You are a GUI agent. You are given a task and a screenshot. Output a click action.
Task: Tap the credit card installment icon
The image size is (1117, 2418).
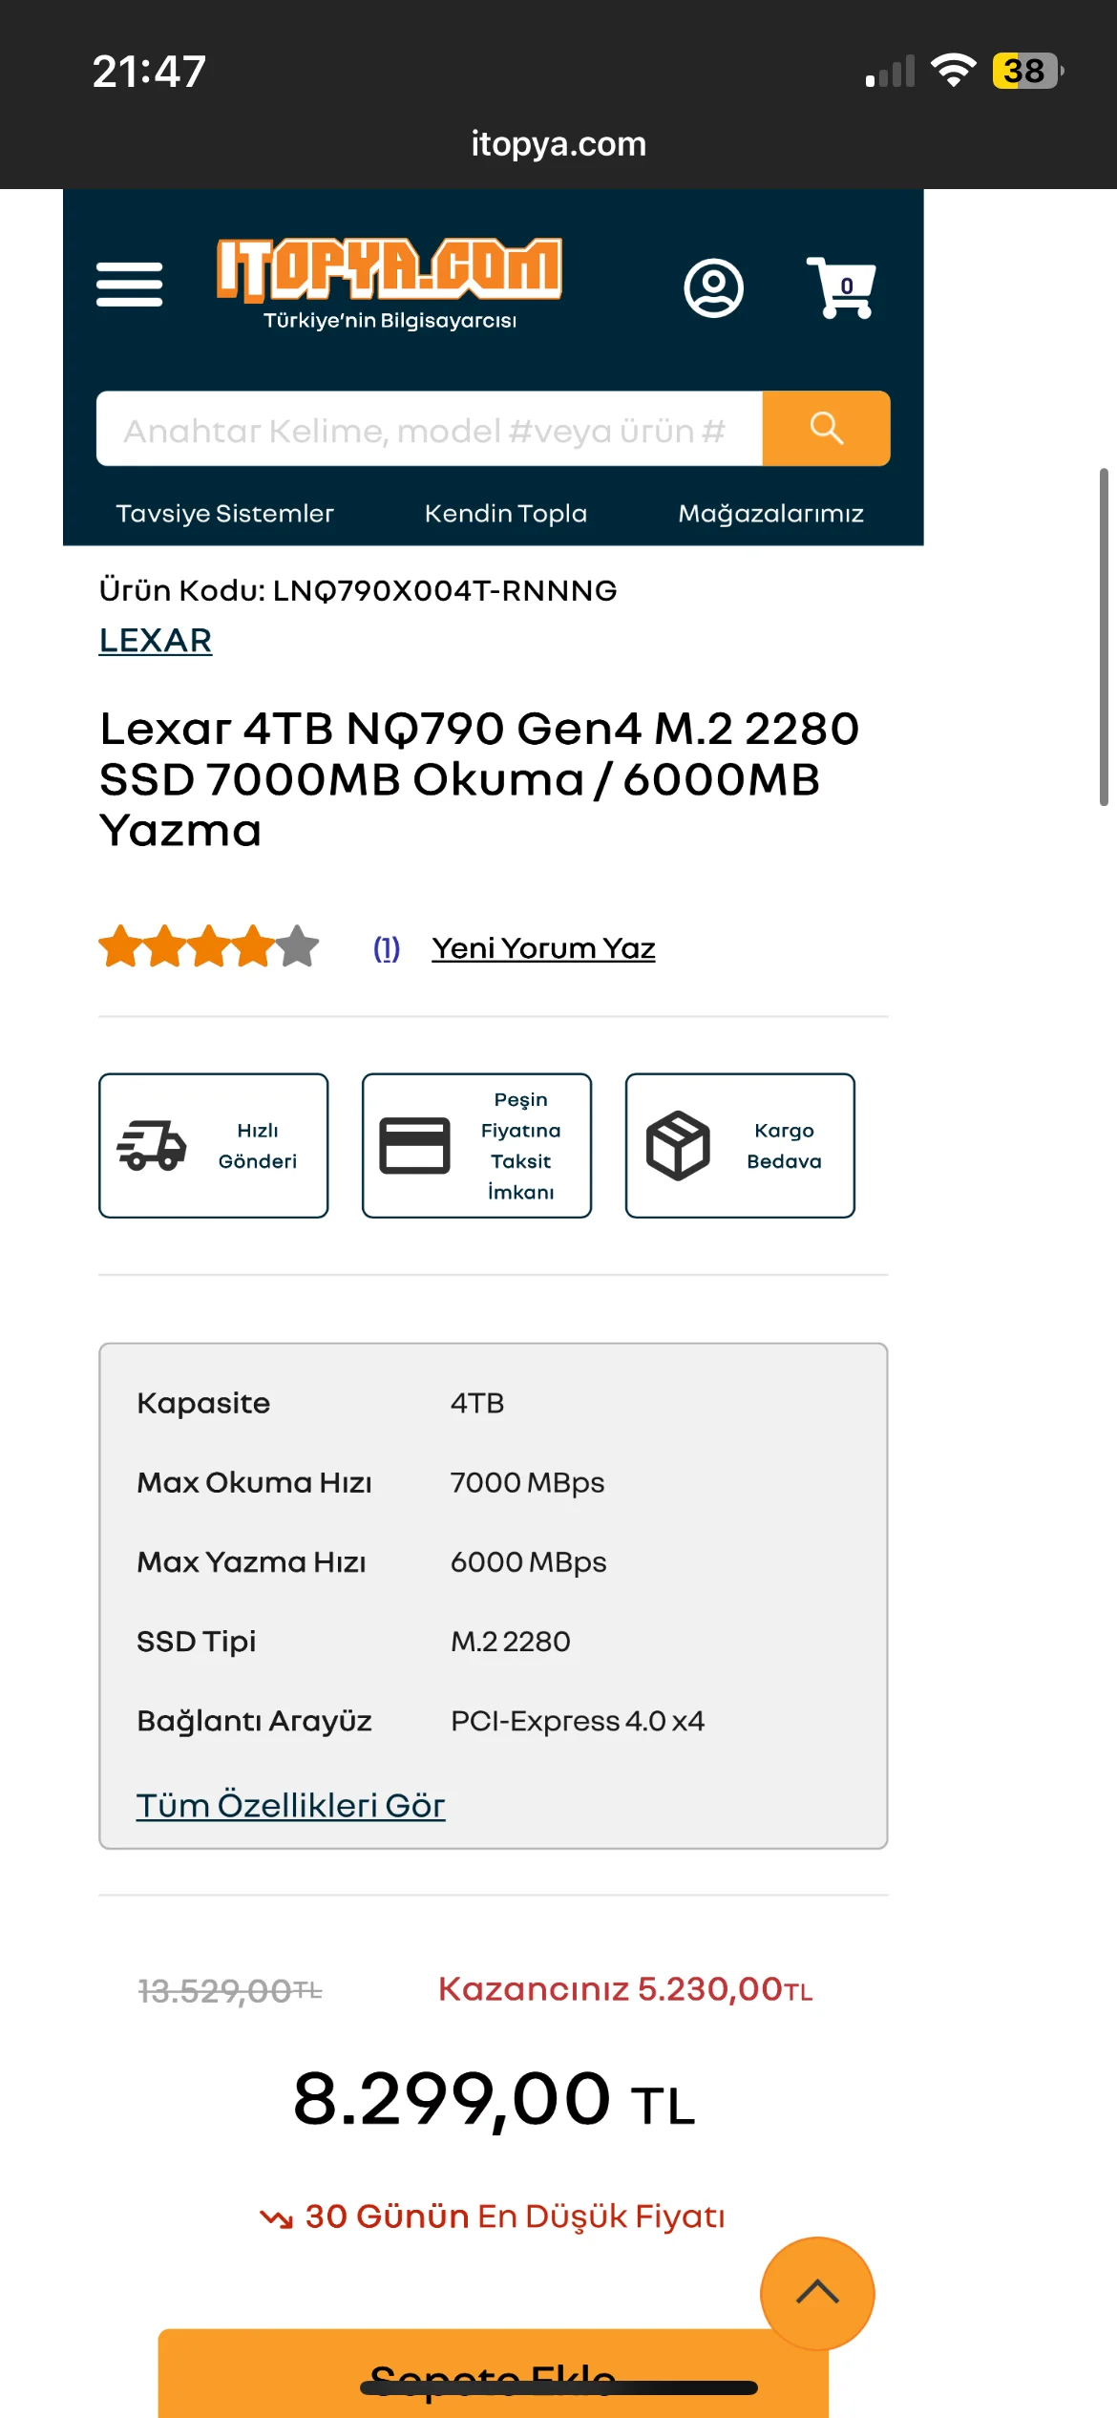(x=414, y=1145)
